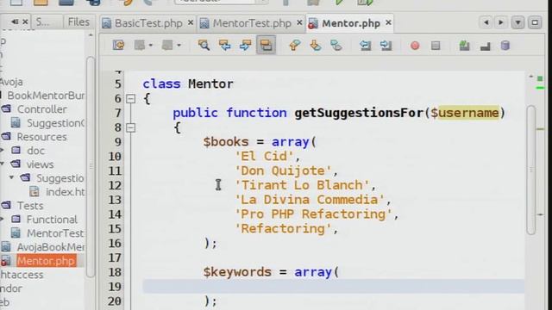Switch to the BasicTest.php tab
Screen dimensions: 552x310
click(x=148, y=23)
